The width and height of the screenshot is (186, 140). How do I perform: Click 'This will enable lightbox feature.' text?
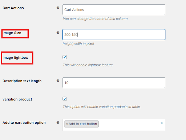[x=88, y=65]
